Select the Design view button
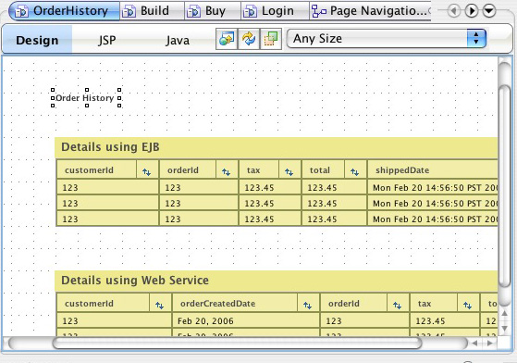 [x=37, y=40]
